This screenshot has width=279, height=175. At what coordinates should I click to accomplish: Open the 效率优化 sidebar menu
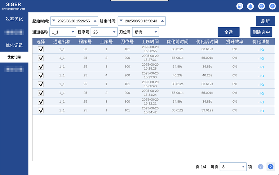pos(14,19)
